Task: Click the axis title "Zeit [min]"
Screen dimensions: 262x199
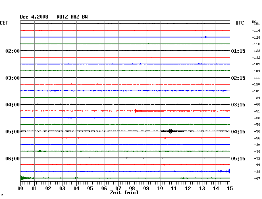Action: 124,193
